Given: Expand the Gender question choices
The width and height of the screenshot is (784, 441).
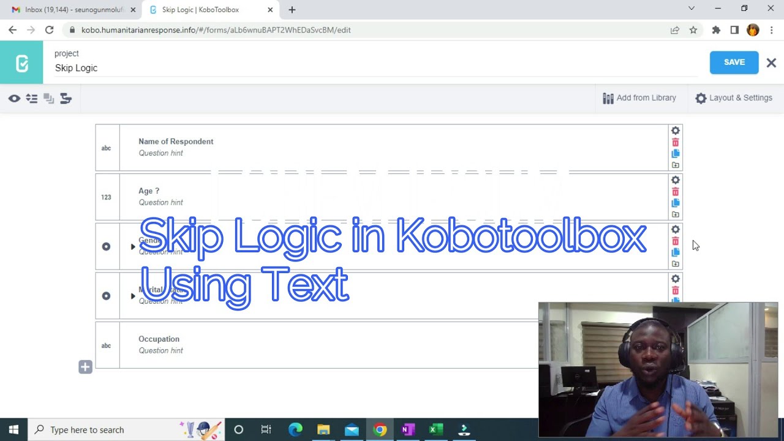Looking at the screenshot, I should point(133,247).
